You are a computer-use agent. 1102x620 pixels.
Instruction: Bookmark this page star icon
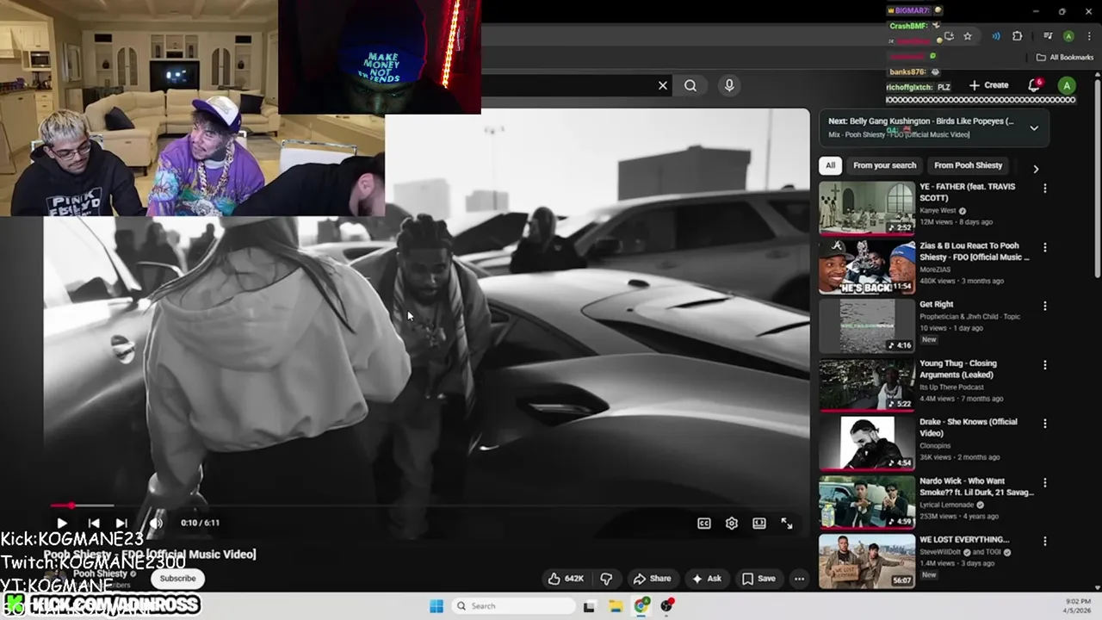click(x=968, y=36)
